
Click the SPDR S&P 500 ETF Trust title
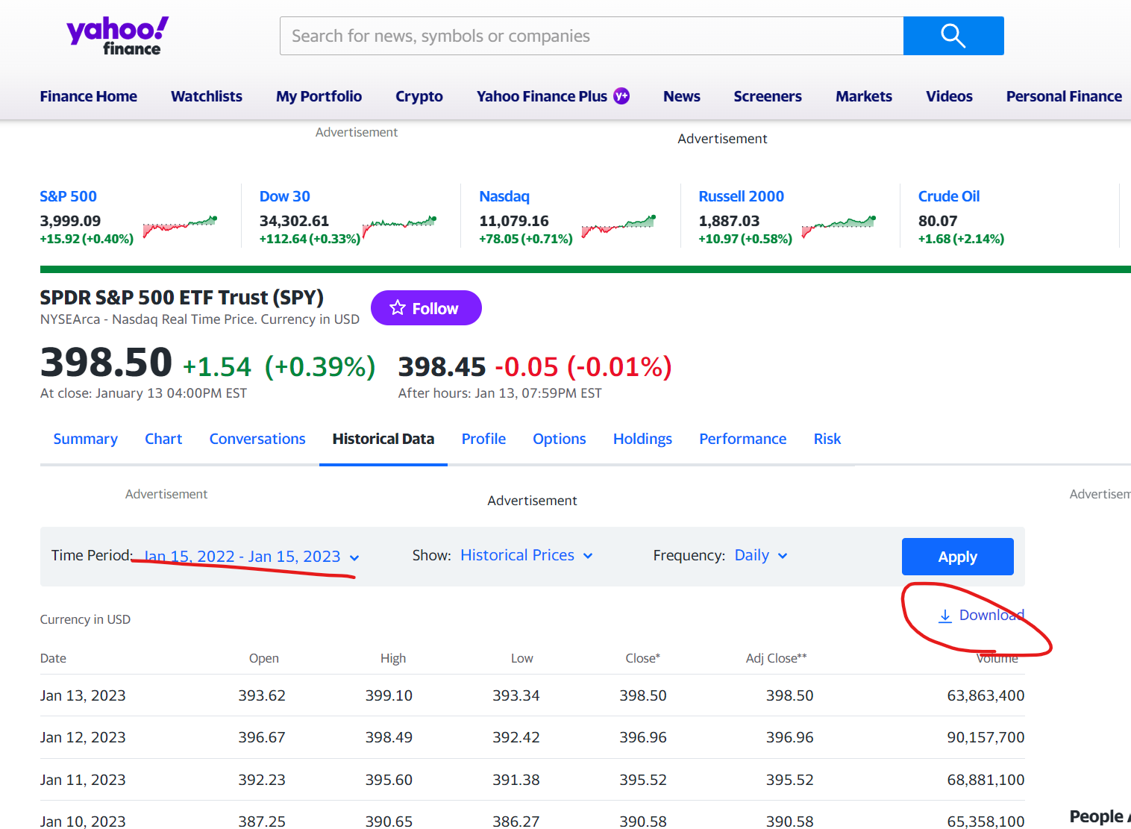click(x=181, y=297)
